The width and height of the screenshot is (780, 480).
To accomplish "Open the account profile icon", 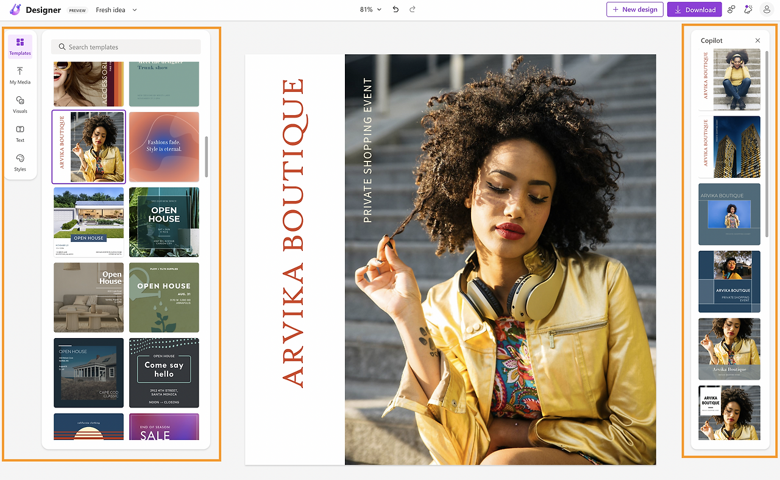I will [767, 10].
